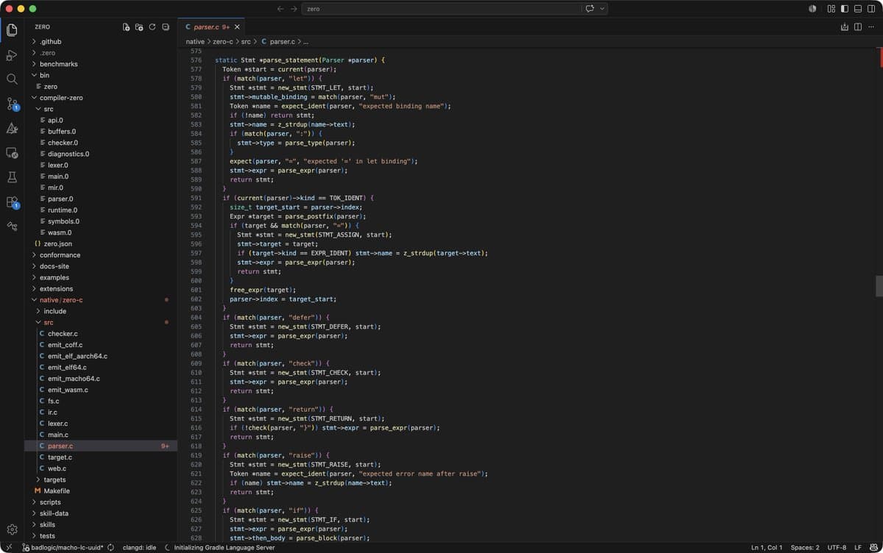Open the Testing flask icon
The image size is (883, 553).
pos(12,177)
